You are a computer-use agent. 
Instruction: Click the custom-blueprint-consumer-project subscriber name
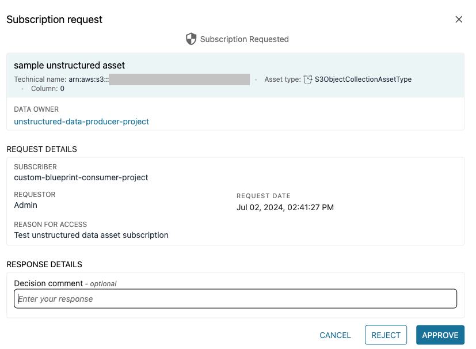[81, 177]
